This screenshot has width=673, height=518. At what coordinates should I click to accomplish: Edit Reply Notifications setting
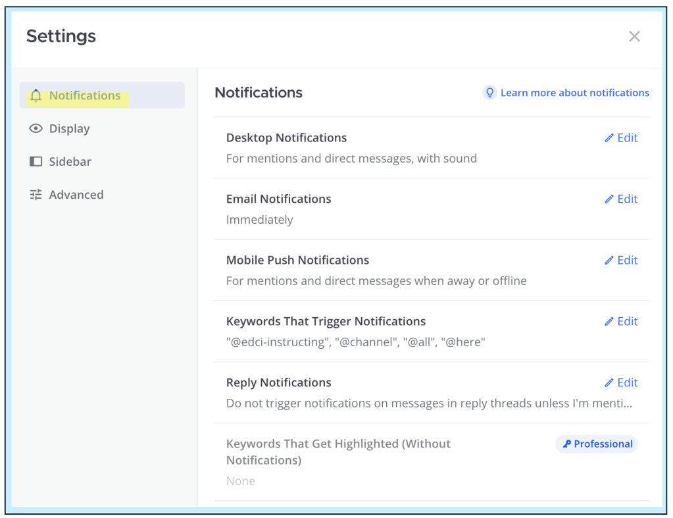coord(621,382)
